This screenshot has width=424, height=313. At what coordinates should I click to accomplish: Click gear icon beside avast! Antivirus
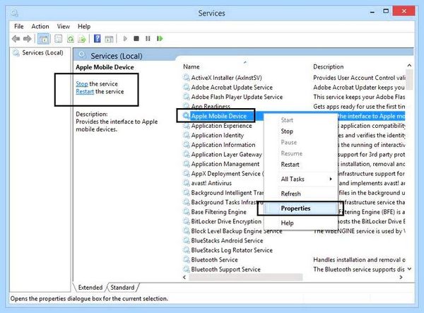click(187, 183)
